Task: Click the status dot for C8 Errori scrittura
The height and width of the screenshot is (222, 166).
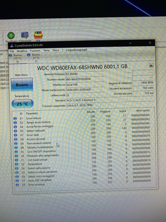Action: (x=17, y=185)
